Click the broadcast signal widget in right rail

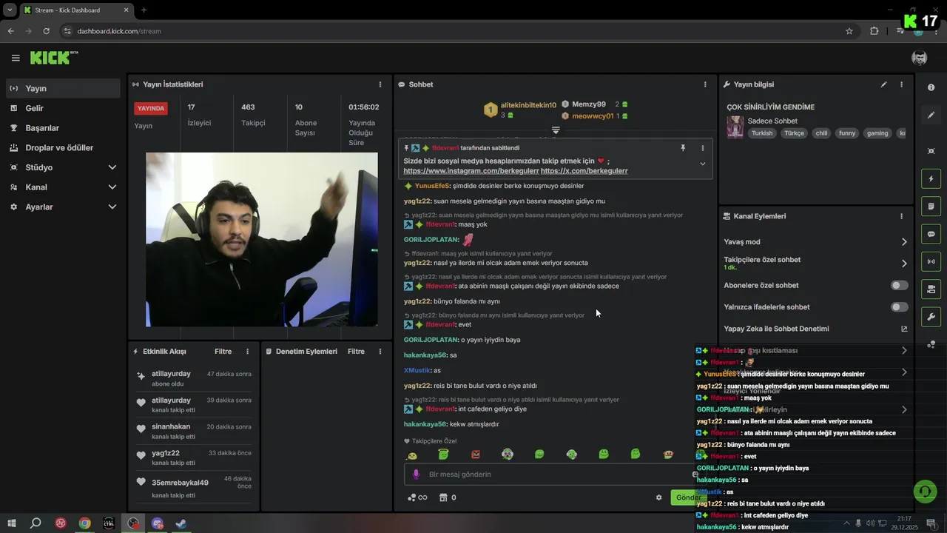(931, 261)
